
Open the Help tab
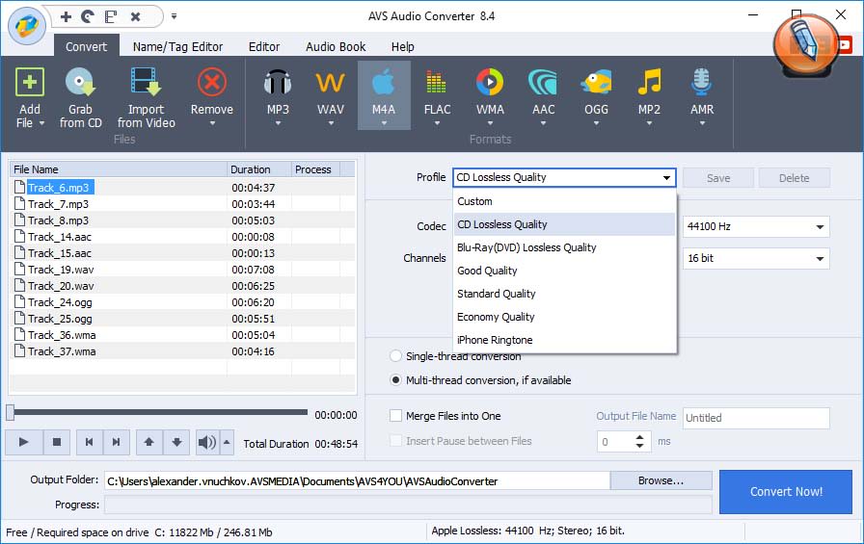pyautogui.click(x=402, y=47)
